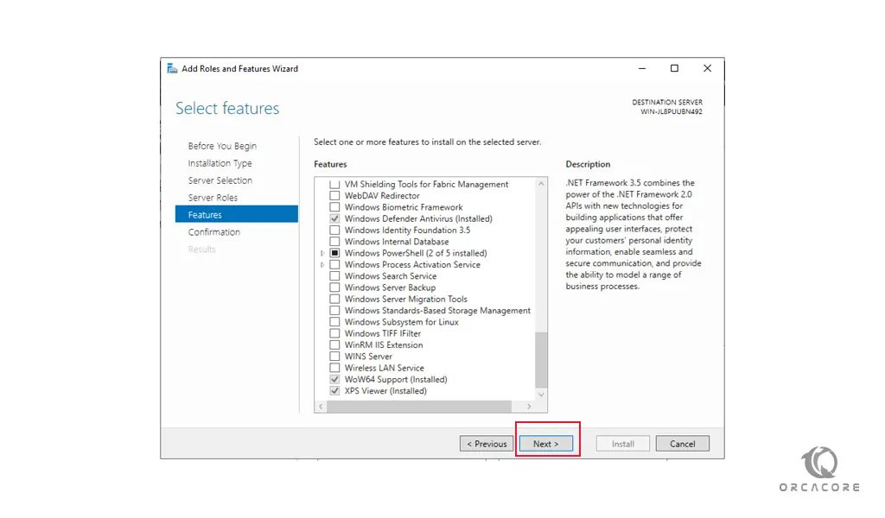Image resolution: width=885 pixels, height=518 pixels.
Task: Click the WebDAV Redirector label
Action: click(x=383, y=196)
